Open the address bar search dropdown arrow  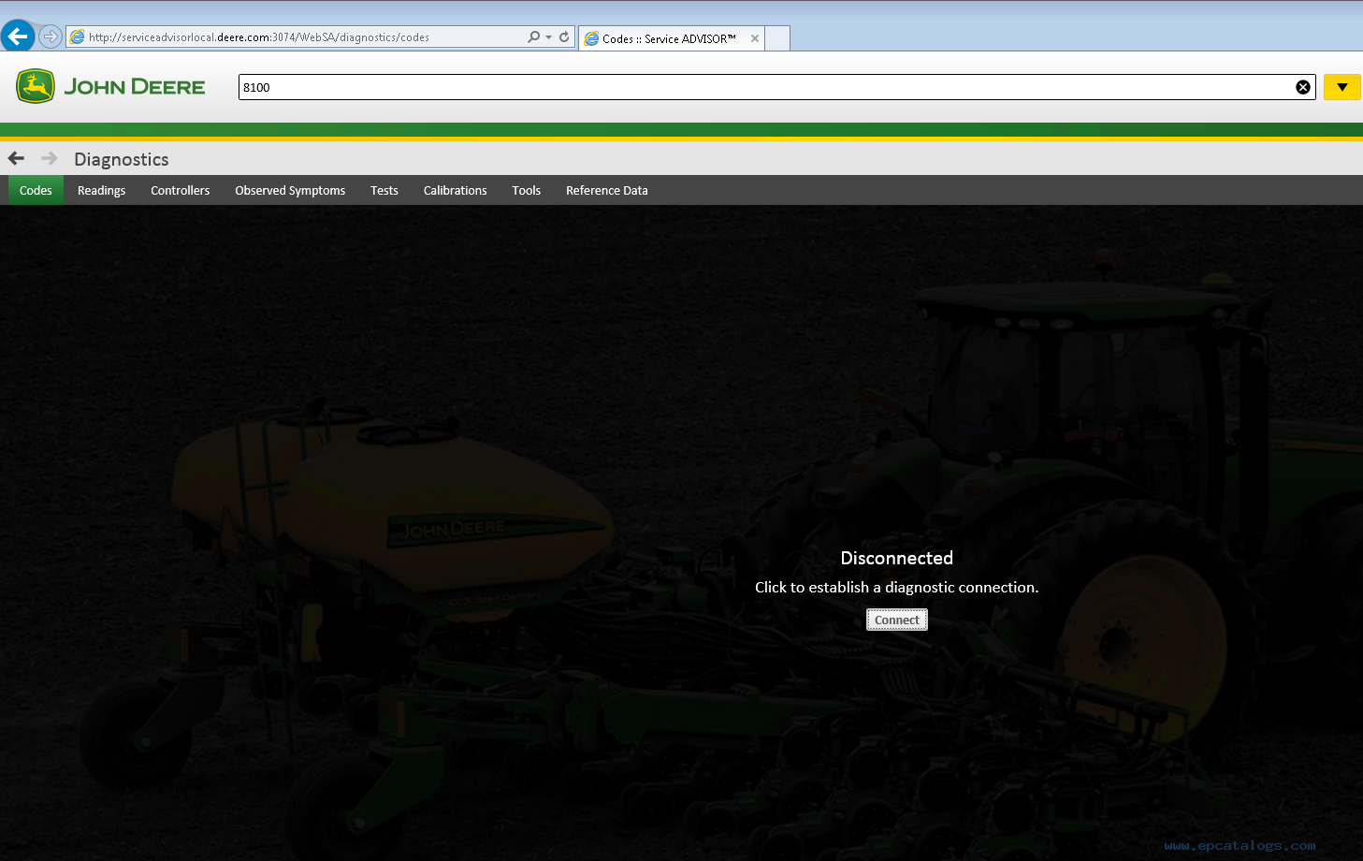coord(548,37)
